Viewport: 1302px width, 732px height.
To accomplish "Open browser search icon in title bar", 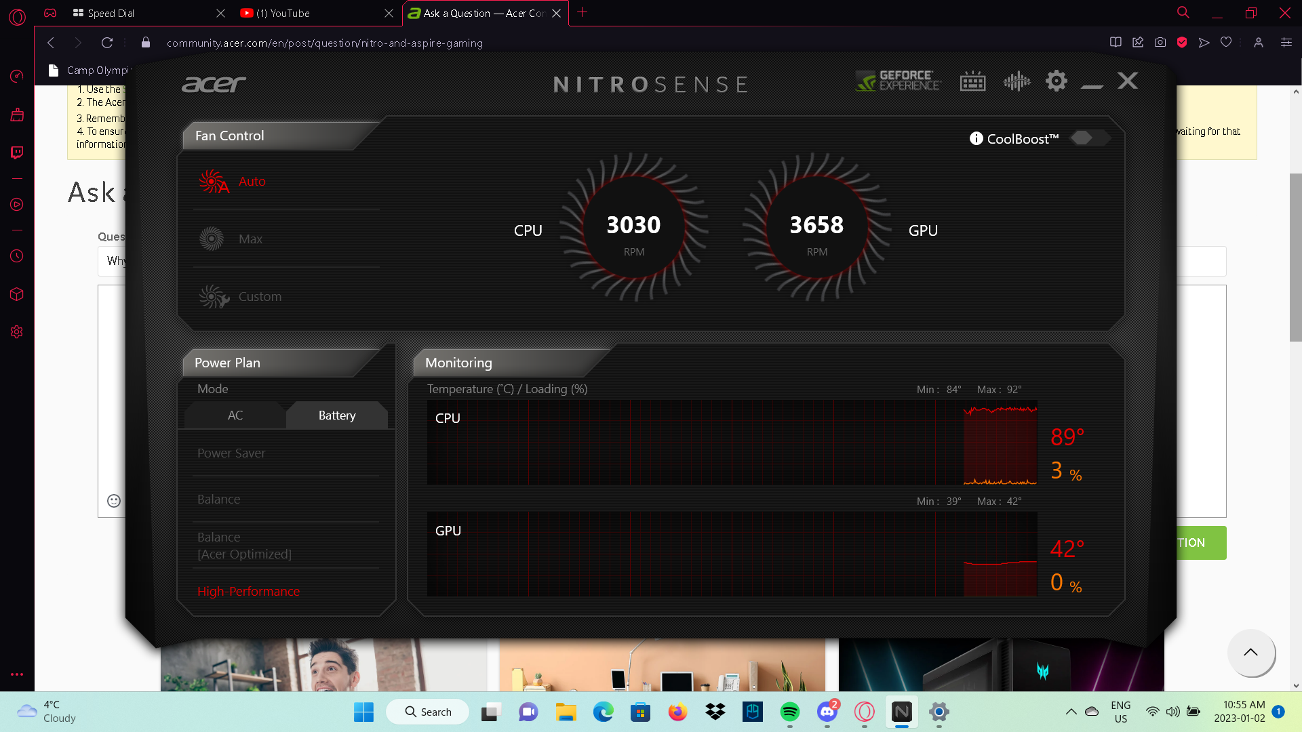I will tap(1183, 12).
